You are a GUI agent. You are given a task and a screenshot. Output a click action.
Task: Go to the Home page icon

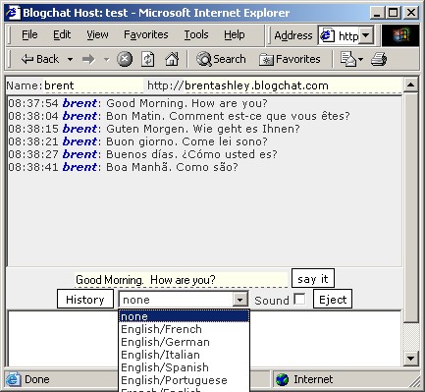(x=172, y=59)
